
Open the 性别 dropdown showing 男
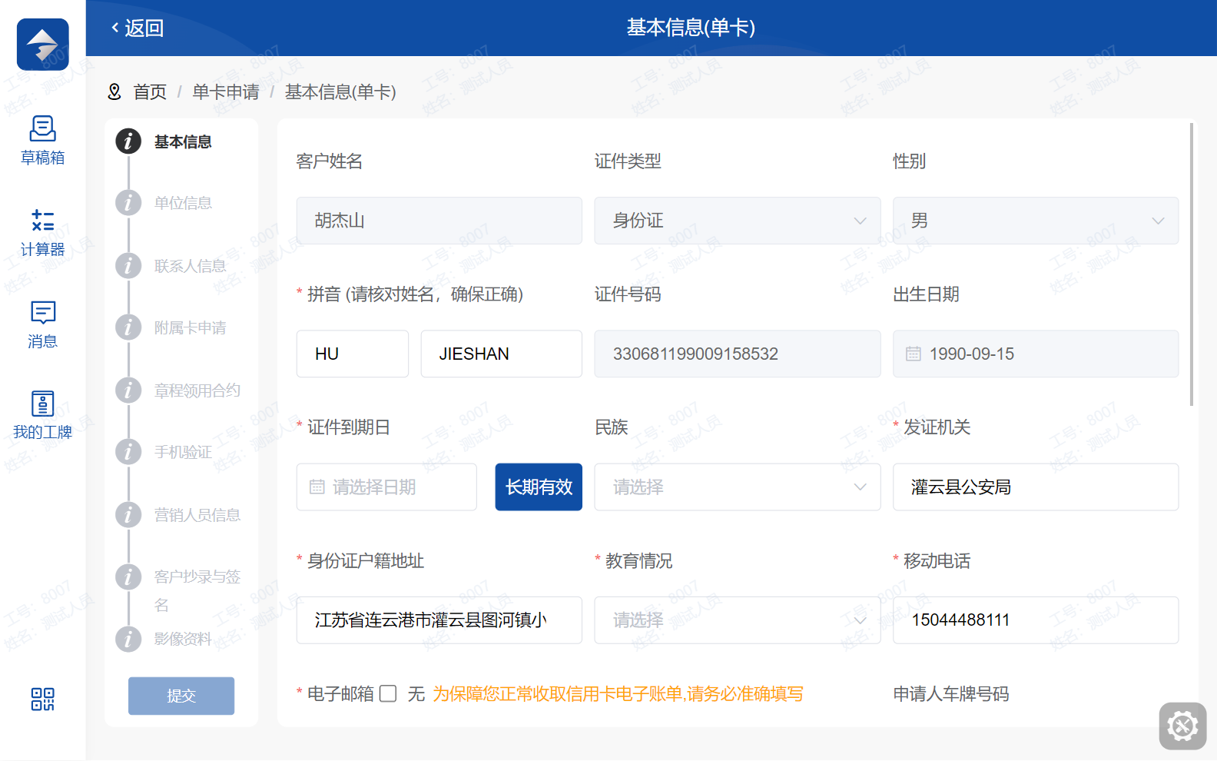coord(1036,221)
